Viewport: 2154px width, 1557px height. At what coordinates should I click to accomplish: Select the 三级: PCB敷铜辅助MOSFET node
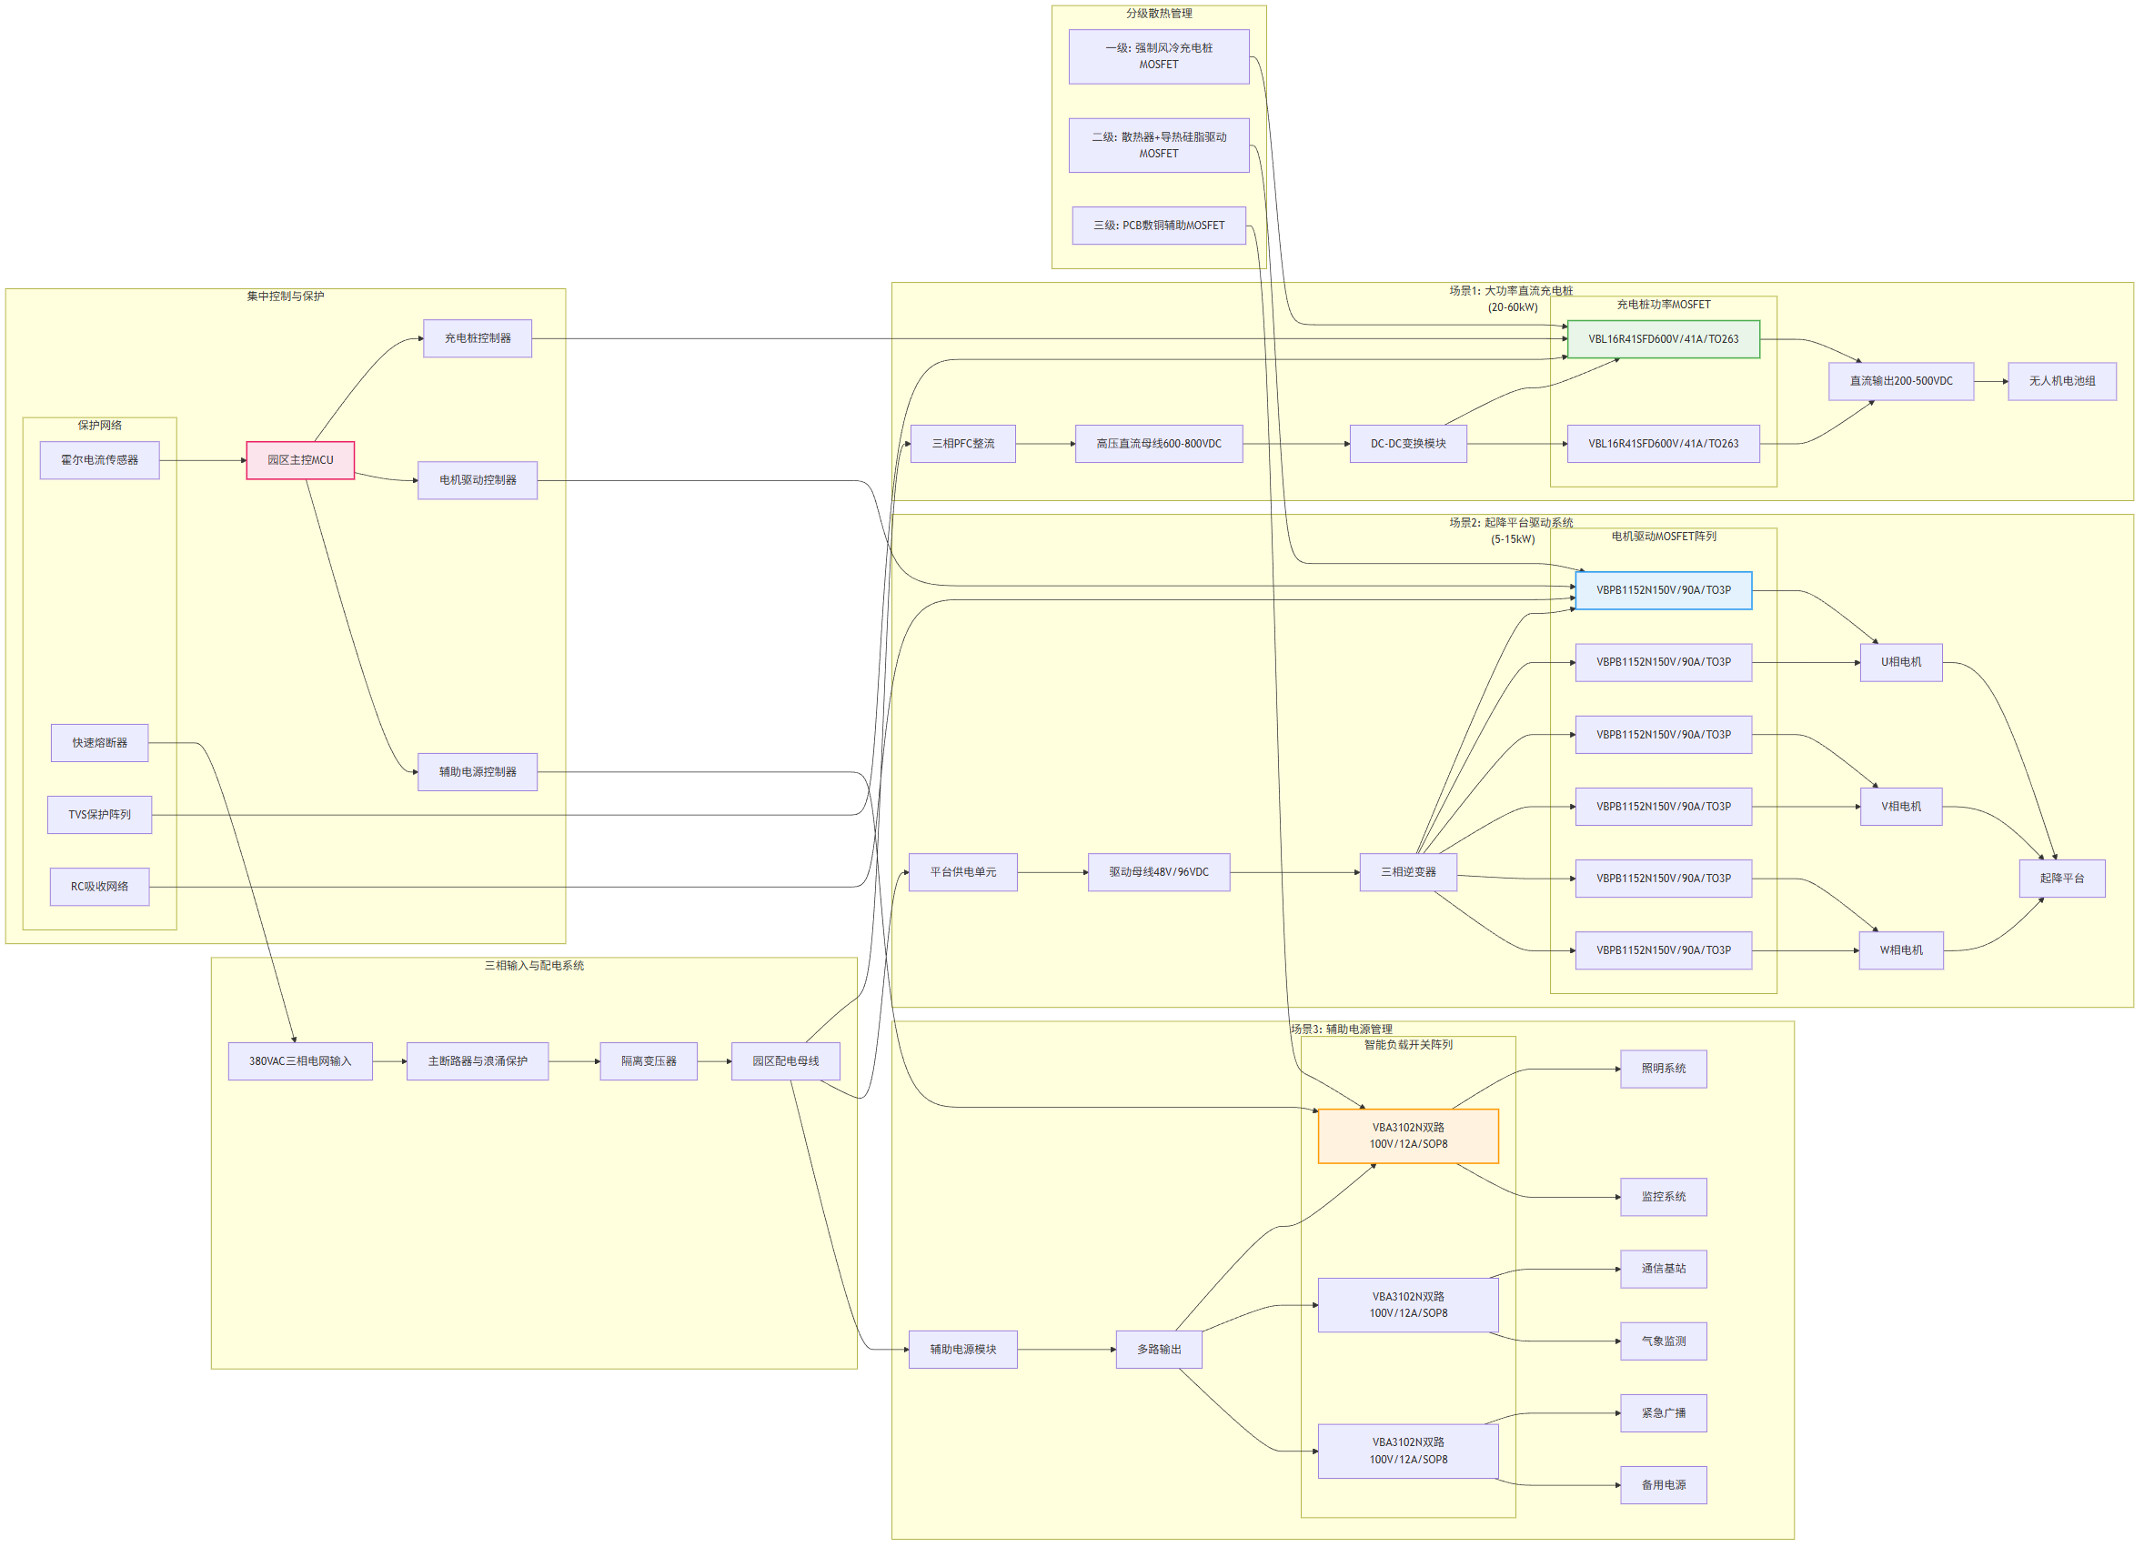pos(1159,226)
